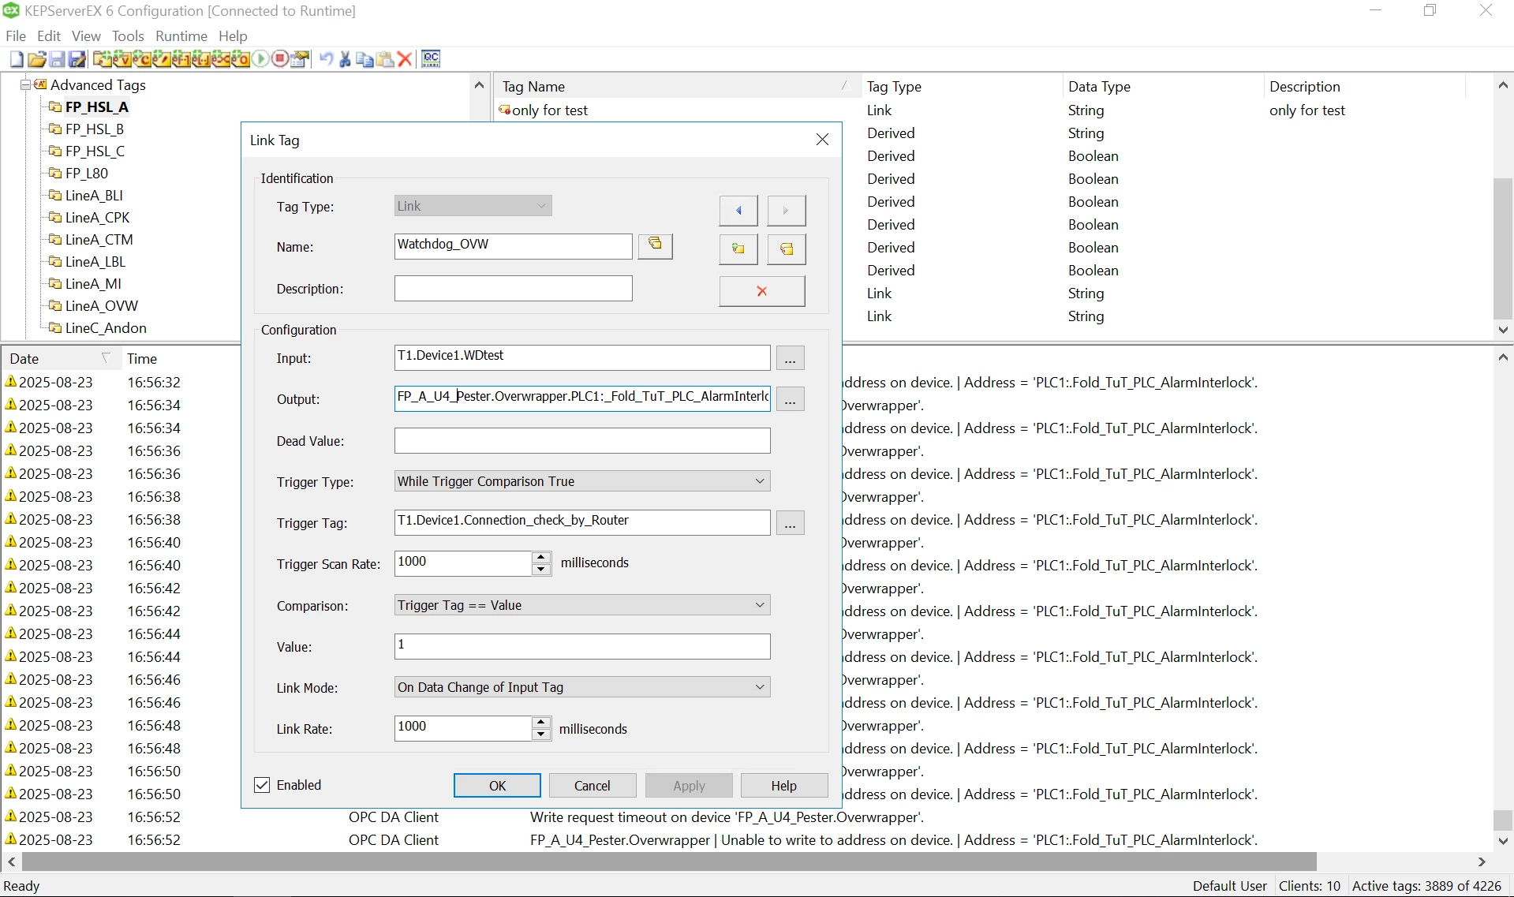The height and width of the screenshot is (897, 1514).
Task: Click the Cut scissors icon
Action: pyautogui.click(x=345, y=59)
